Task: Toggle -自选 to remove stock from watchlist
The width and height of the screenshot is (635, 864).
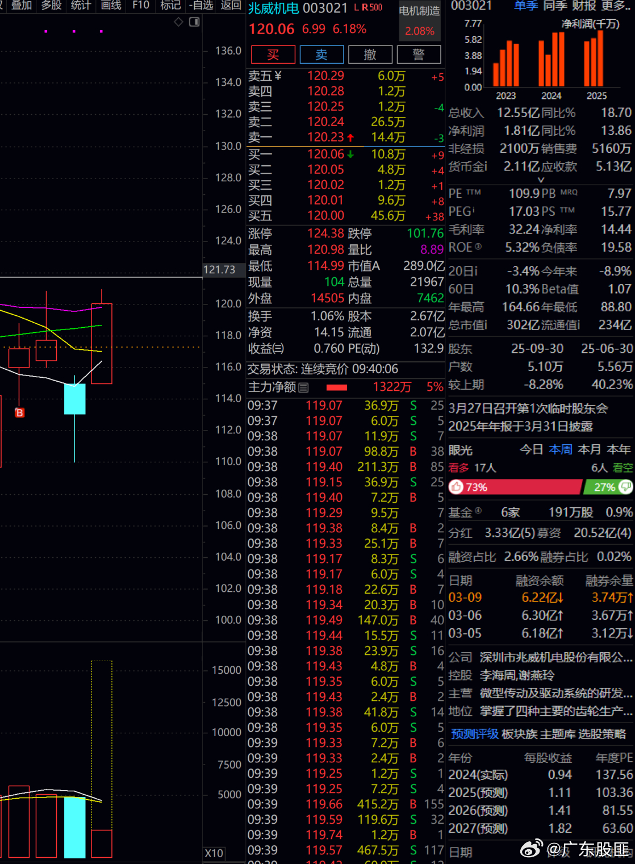Action: 202,6
